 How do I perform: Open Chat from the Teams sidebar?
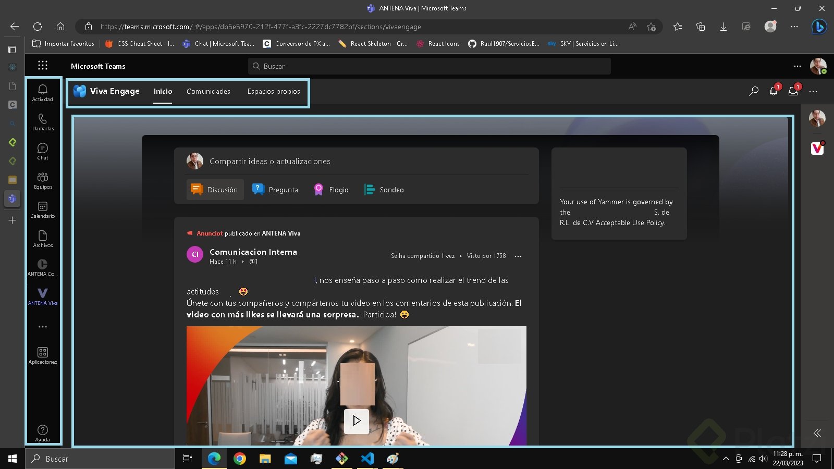point(42,151)
